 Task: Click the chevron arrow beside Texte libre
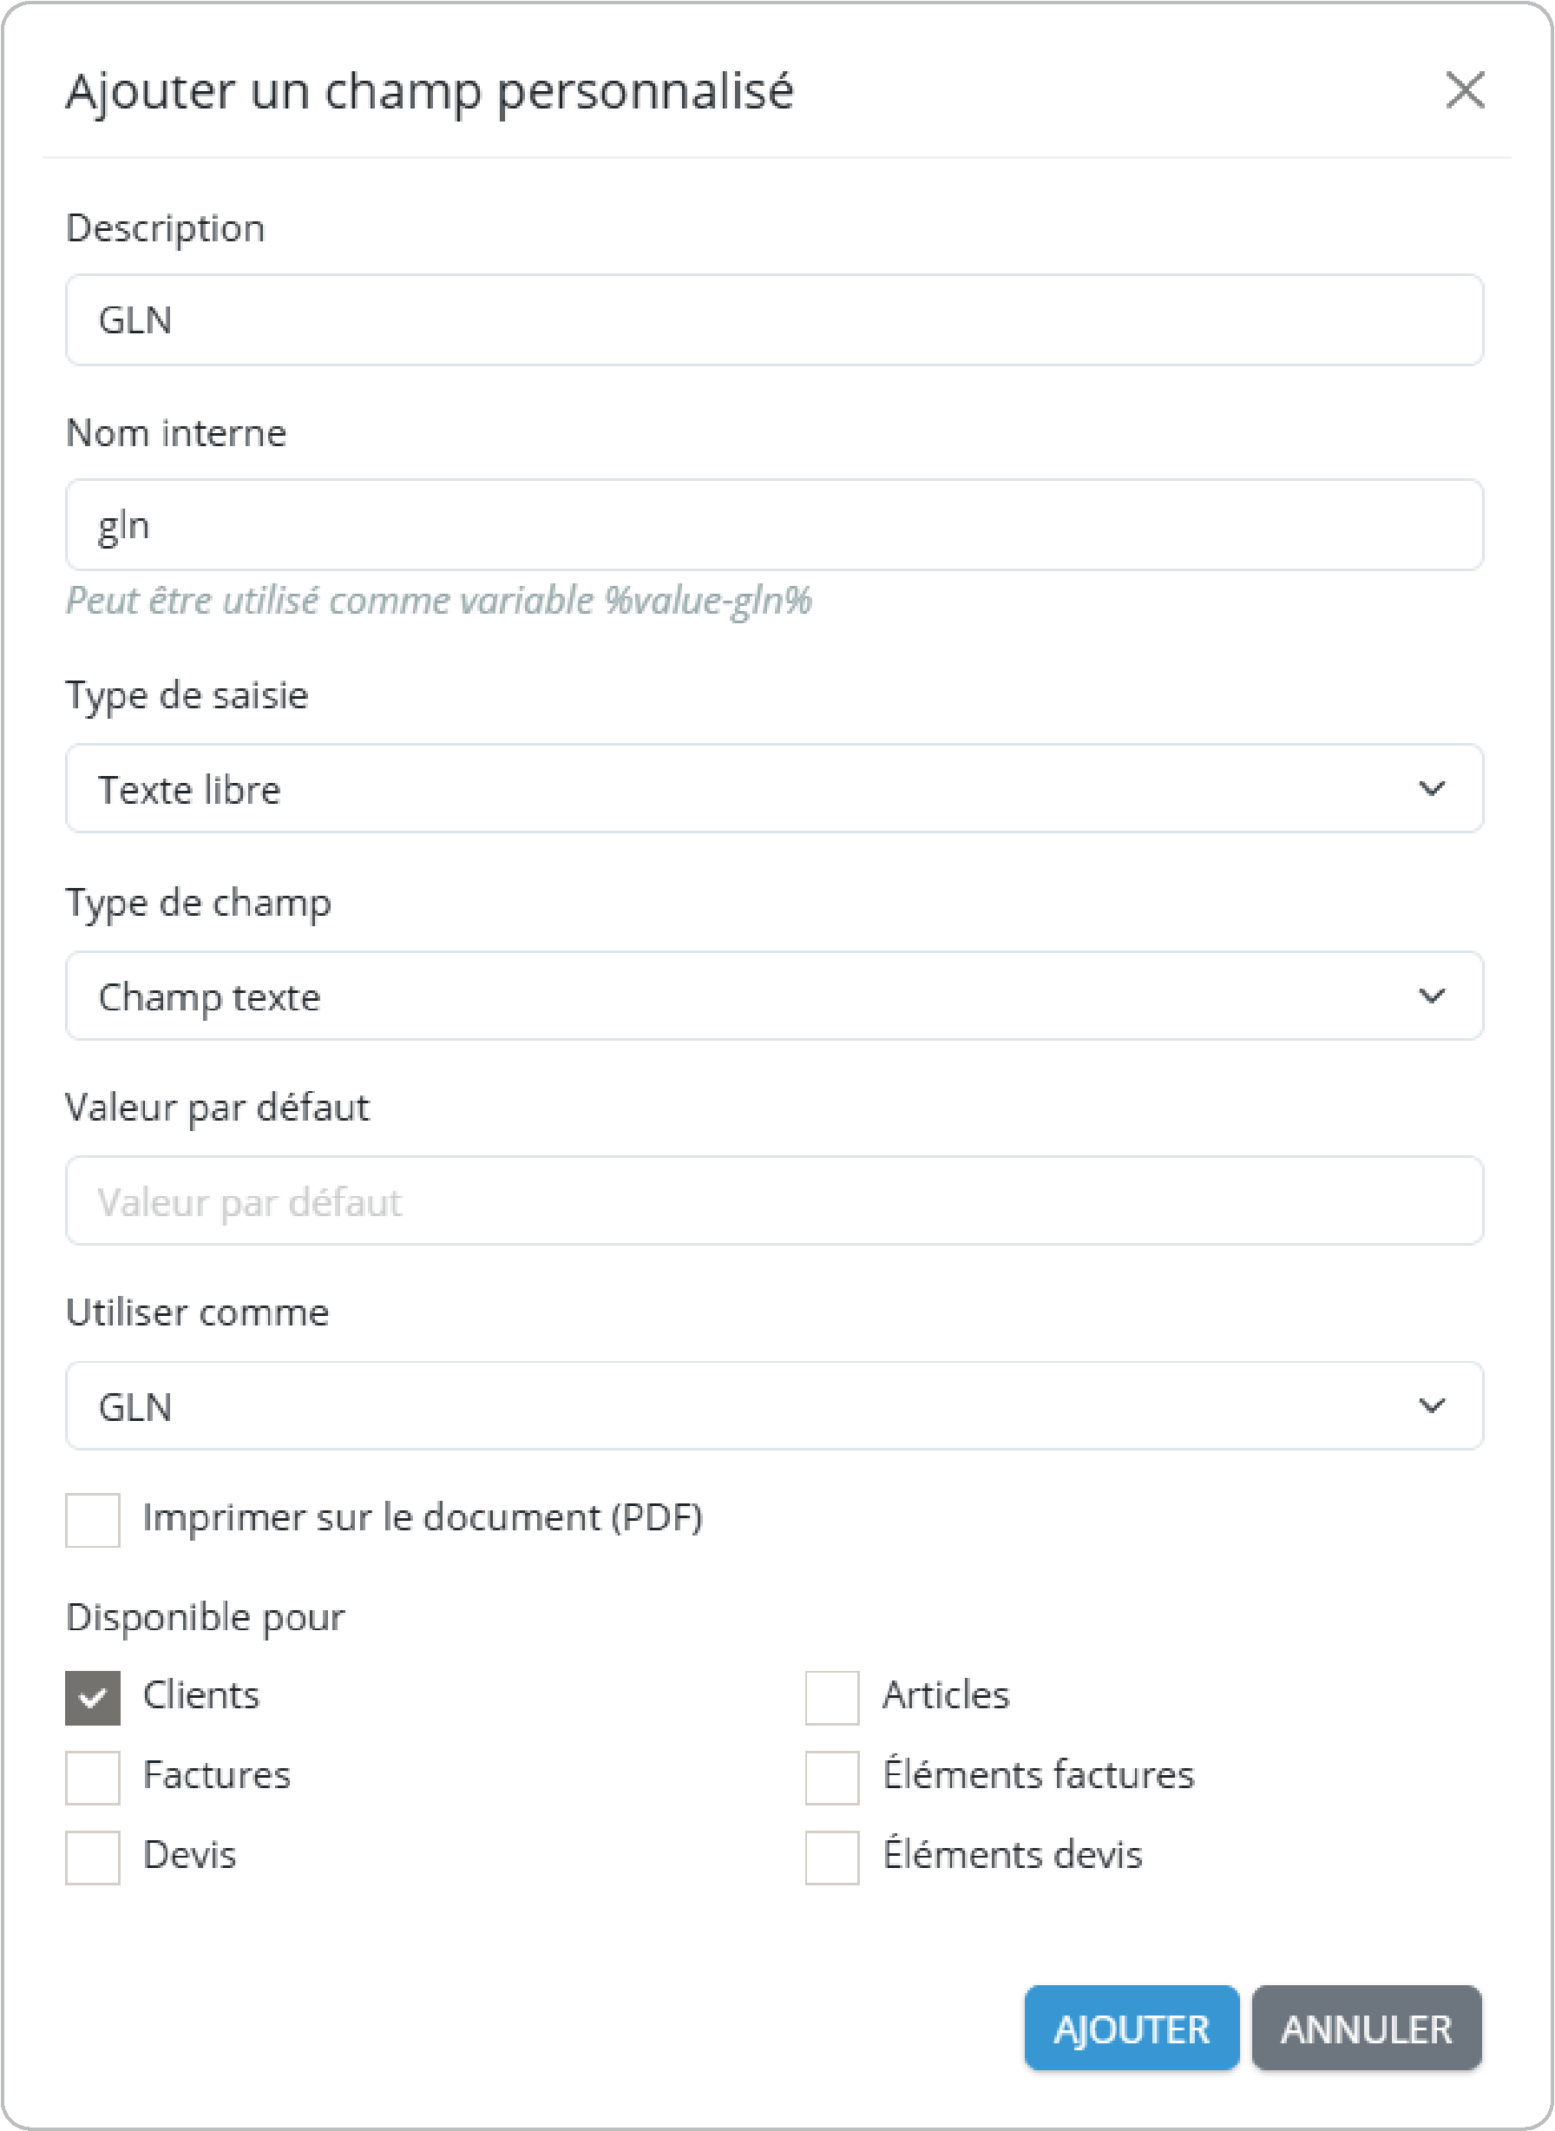click(1432, 788)
